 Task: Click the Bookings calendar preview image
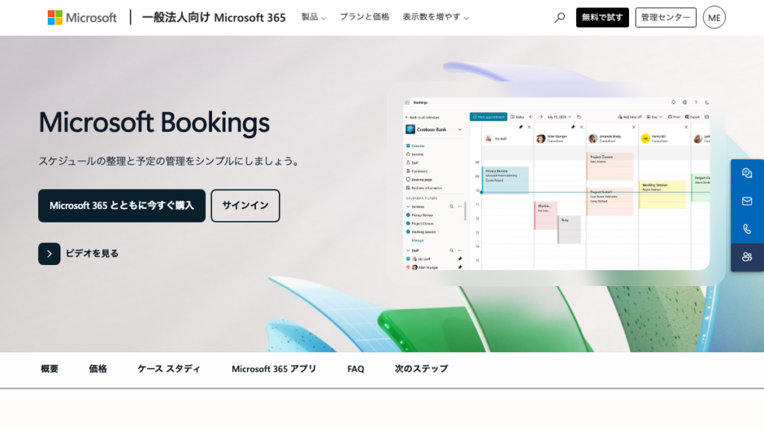[x=556, y=184]
